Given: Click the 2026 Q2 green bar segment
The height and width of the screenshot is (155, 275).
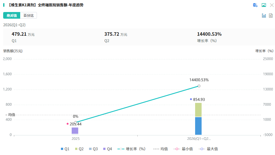Looking at the screenshot, I should pyautogui.click(x=198, y=110).
